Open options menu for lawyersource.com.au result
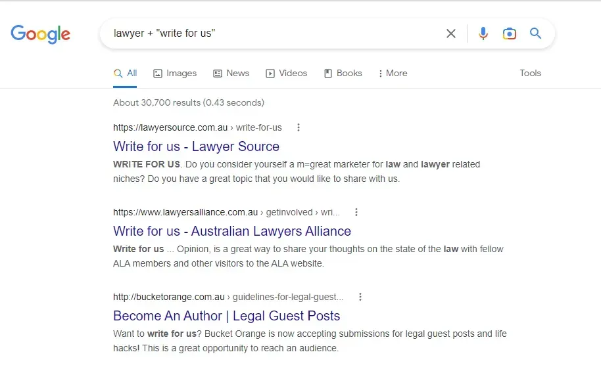601x369 pixels. (299, 127)
